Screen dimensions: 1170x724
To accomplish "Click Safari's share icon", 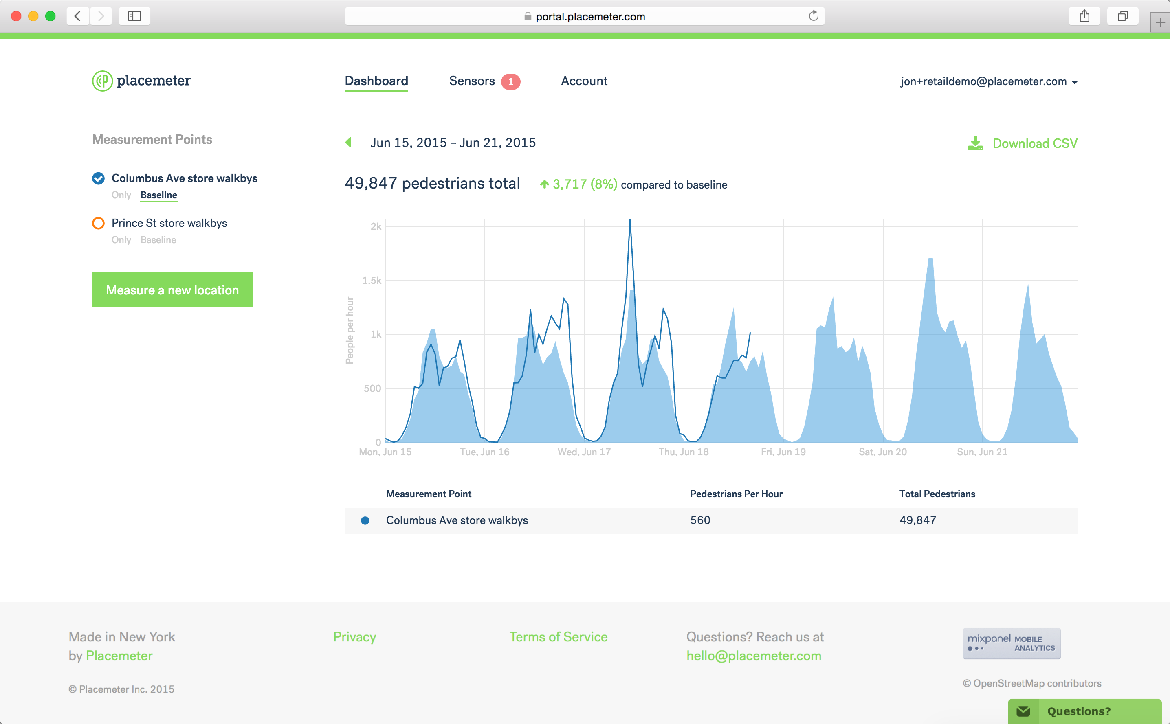I will 1084,16.
